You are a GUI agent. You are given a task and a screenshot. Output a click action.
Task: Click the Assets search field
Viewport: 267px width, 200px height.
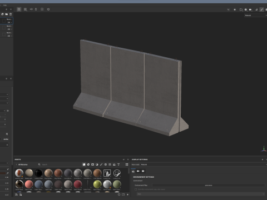[60, 164]
